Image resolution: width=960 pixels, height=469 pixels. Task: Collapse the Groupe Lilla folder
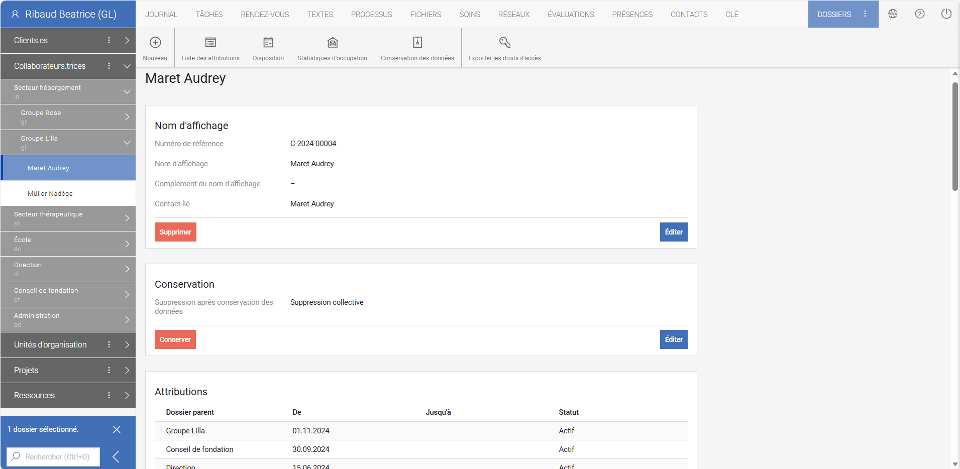127,143
